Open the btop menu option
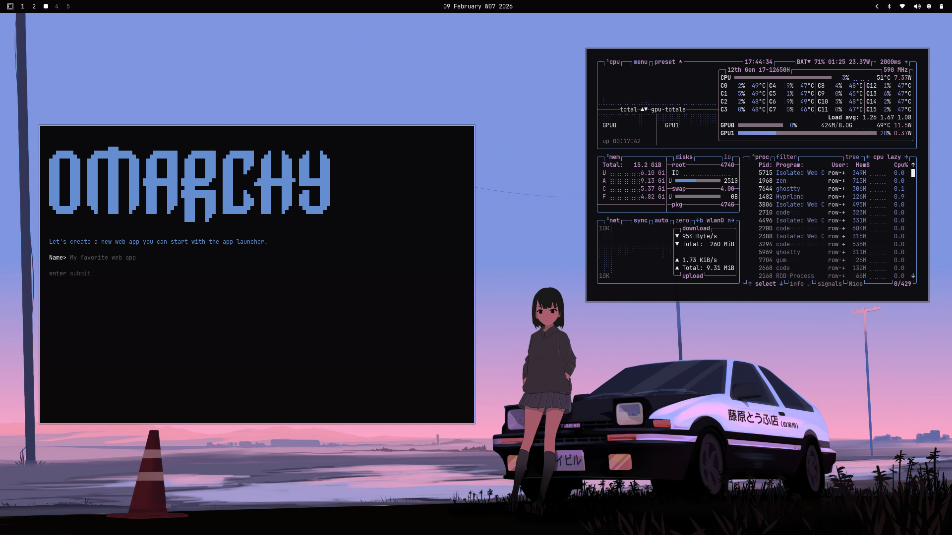 pyautogui.click(x=640, y=62)
